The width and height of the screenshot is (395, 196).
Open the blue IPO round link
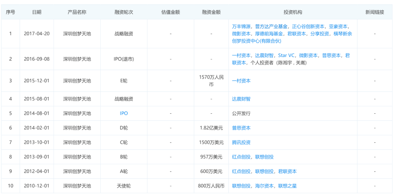tap(124, 113)
